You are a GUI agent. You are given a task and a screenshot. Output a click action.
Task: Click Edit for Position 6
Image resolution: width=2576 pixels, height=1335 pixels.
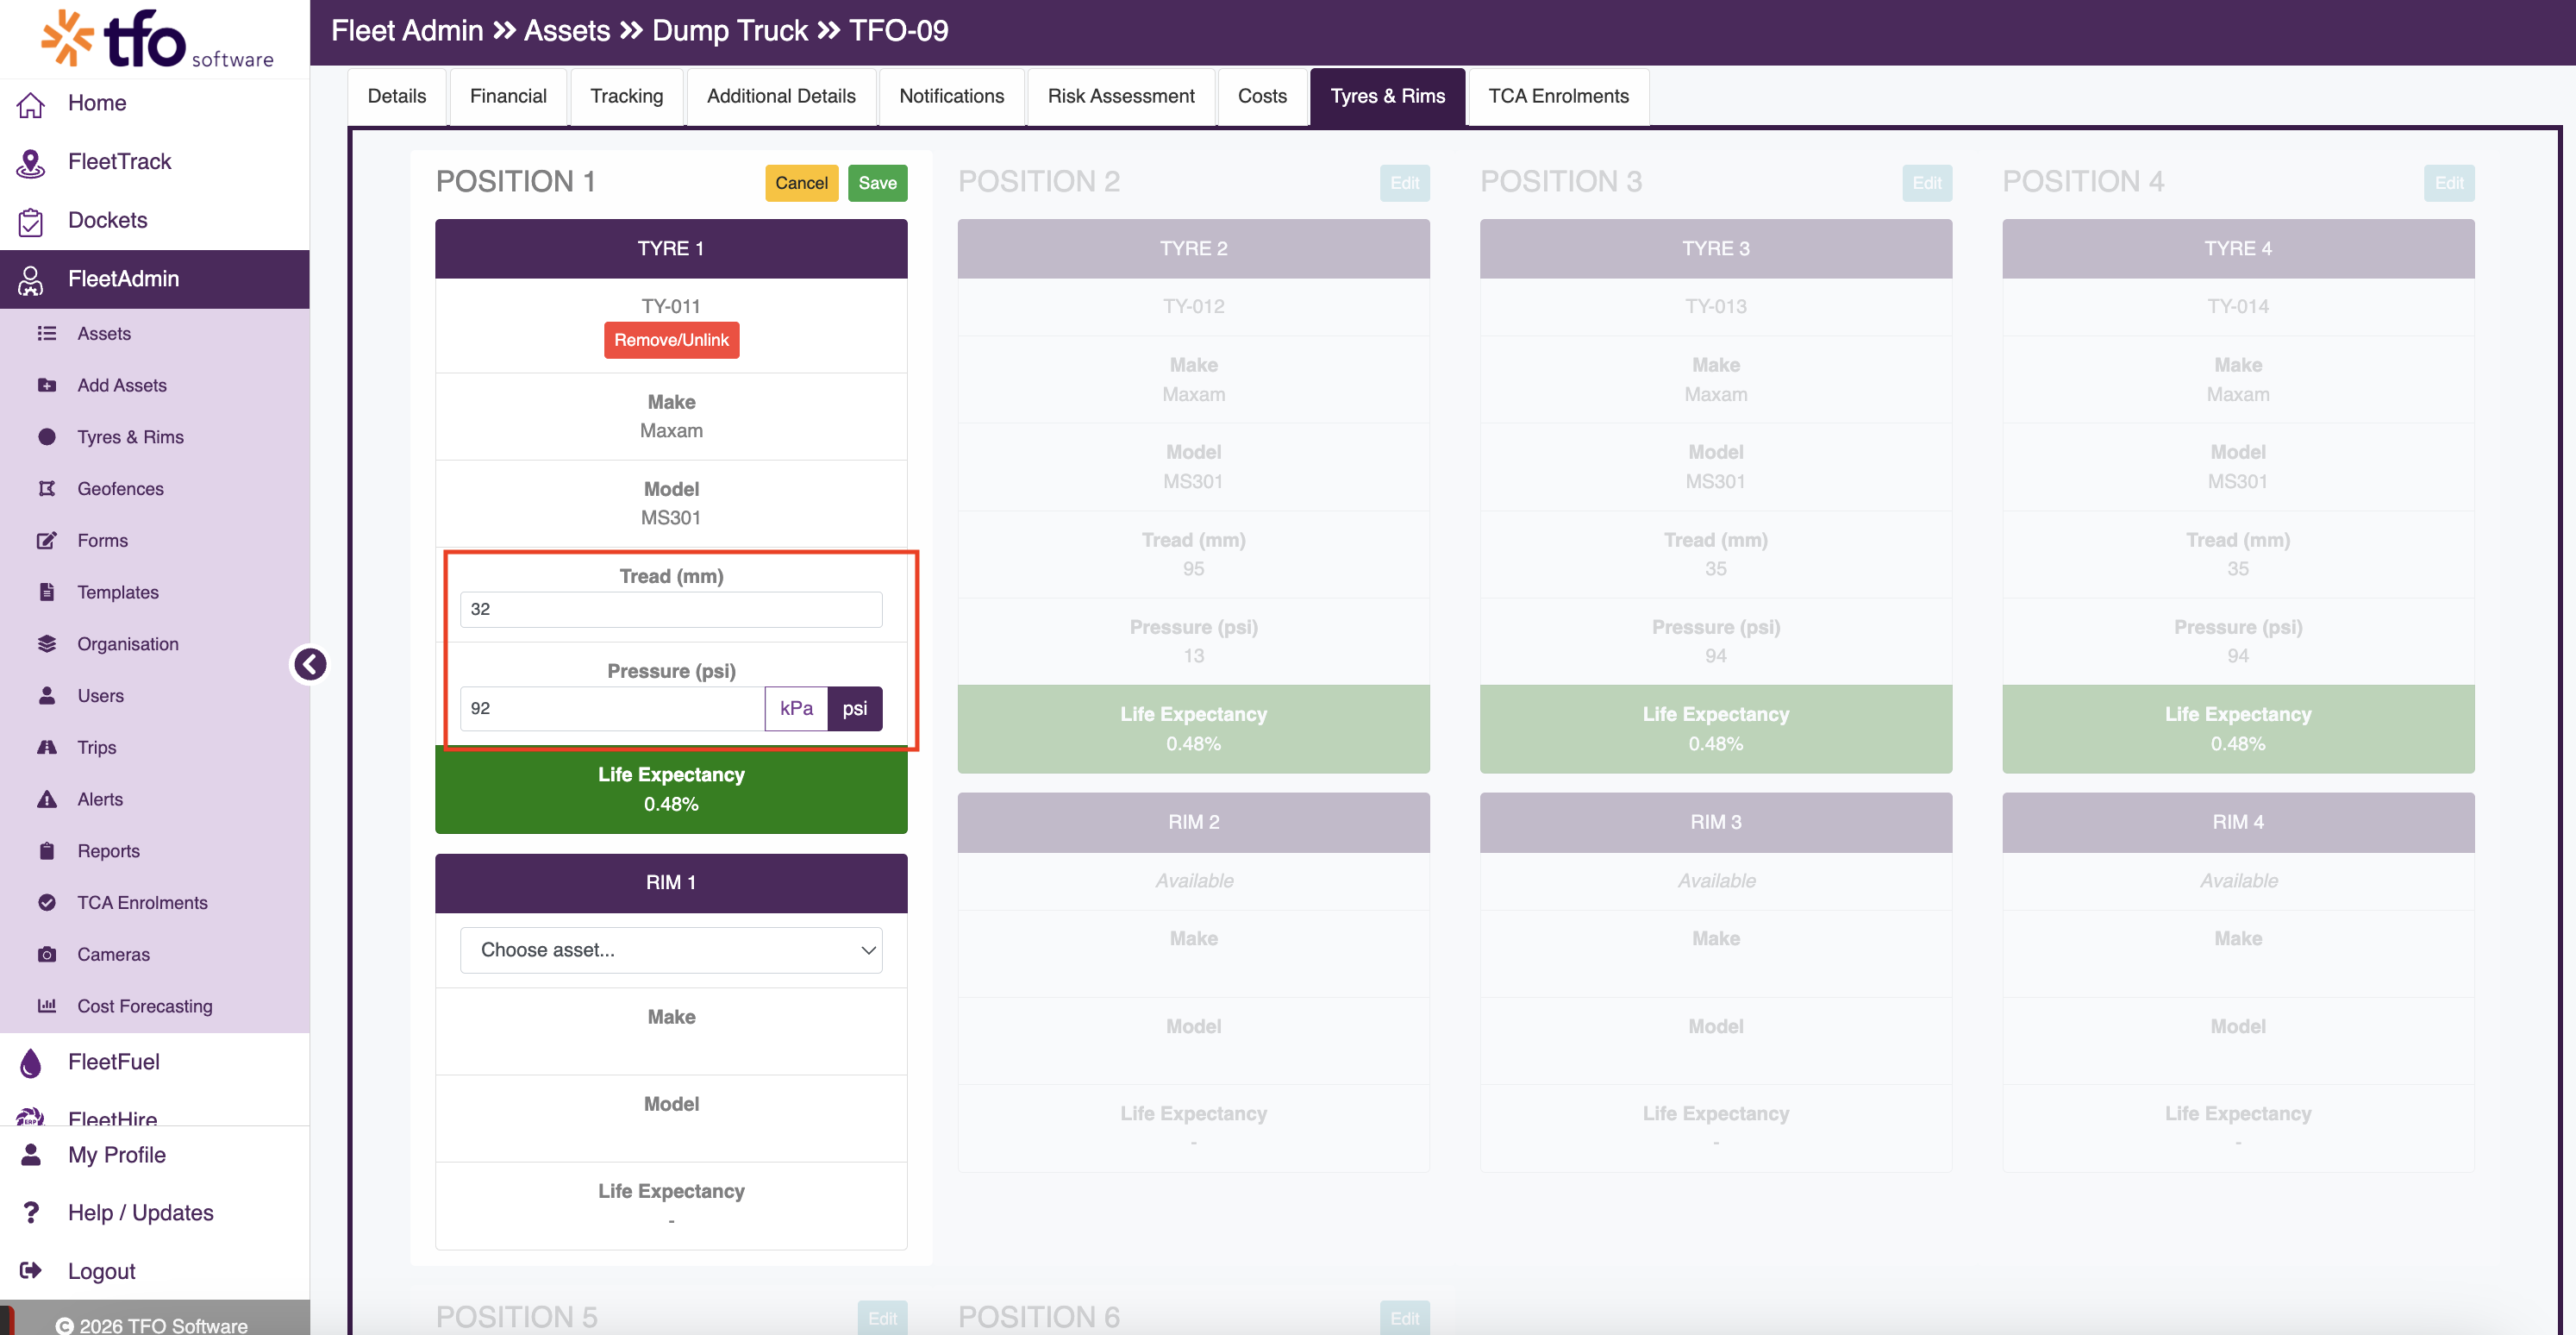click(x=1404, y=1319)
